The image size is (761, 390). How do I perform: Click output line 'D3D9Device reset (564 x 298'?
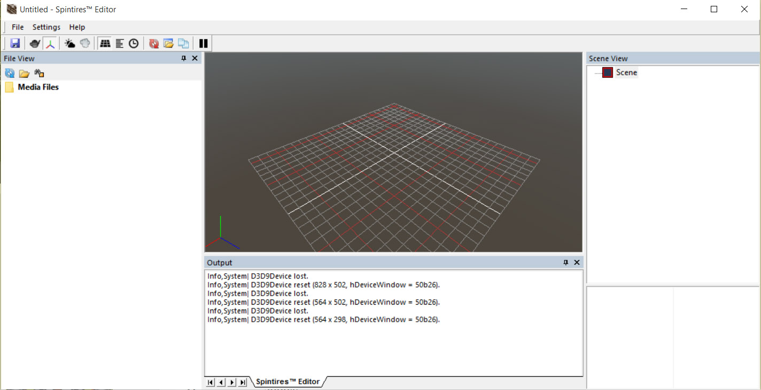tap(324, 320)
